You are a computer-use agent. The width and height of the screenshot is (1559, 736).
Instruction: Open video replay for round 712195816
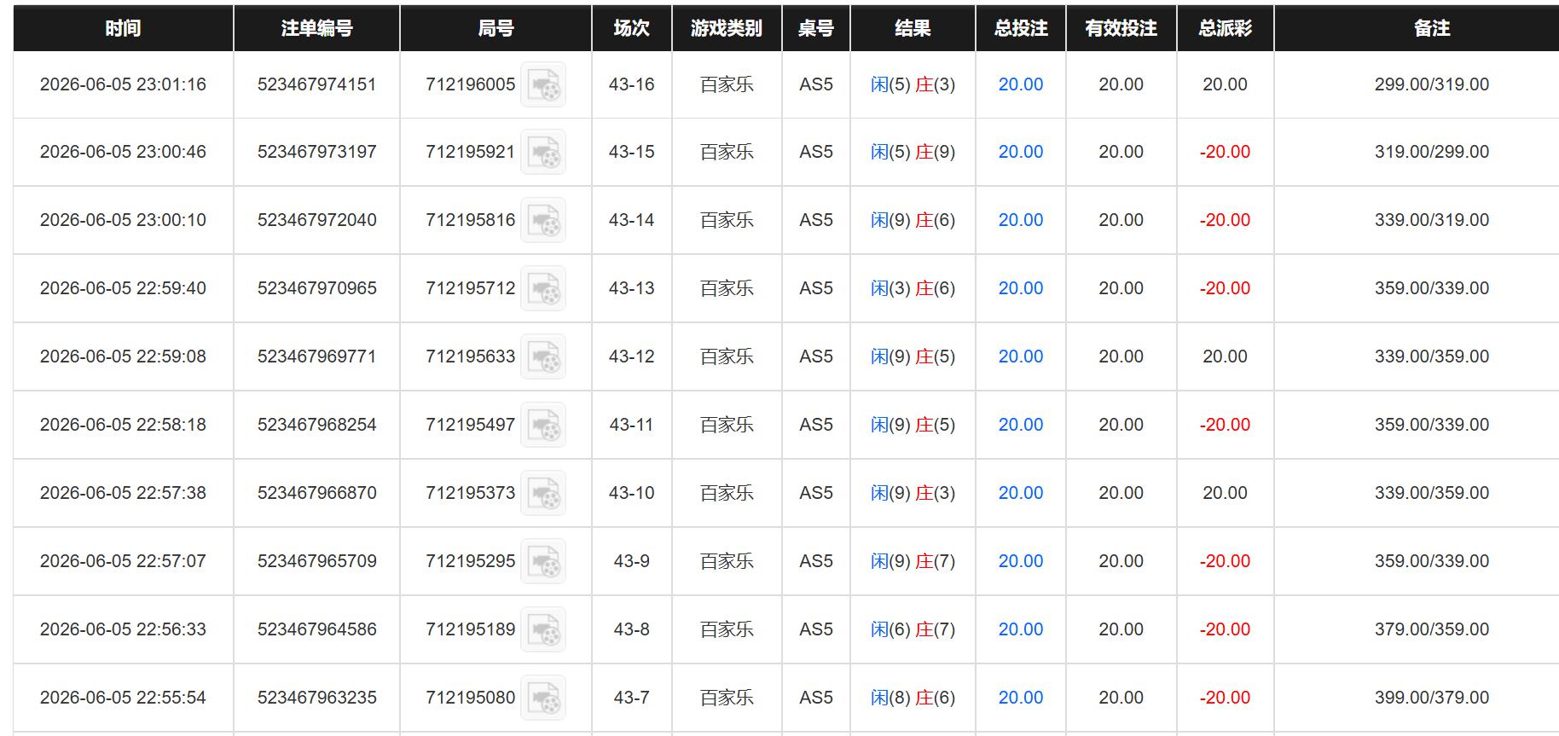(543, 221)
